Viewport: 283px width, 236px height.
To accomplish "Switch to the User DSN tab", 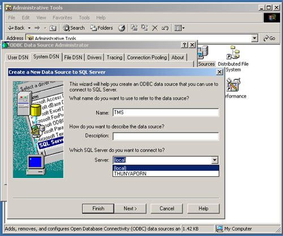I will point(18,57).
